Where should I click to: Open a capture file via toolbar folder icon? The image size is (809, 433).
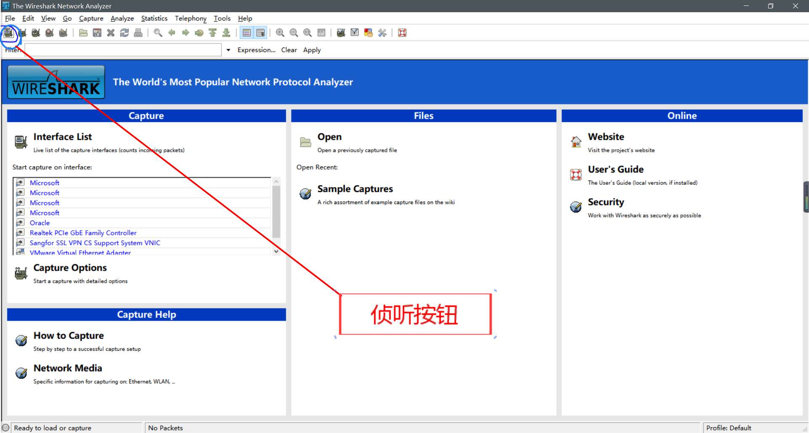point(83,33)
